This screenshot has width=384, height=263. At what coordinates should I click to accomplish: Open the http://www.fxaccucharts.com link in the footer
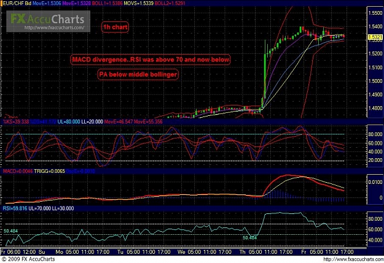(353, 259)
